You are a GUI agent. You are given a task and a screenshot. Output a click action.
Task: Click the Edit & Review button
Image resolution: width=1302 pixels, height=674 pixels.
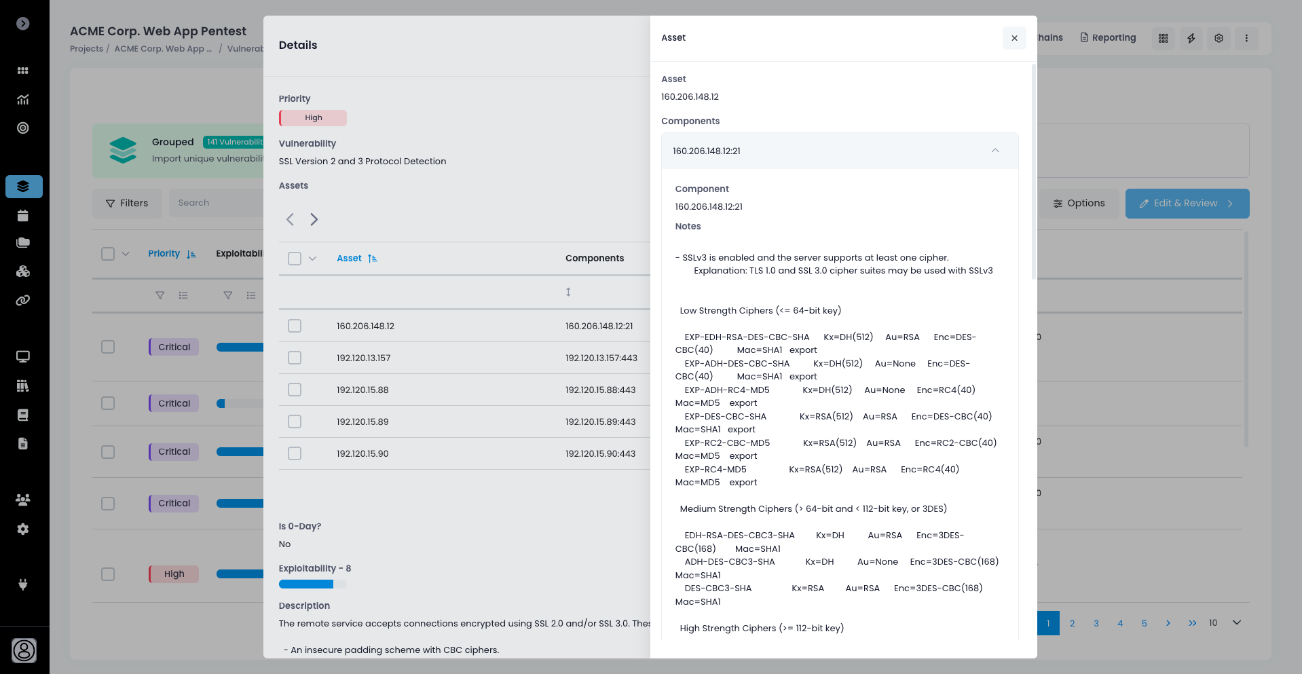point(1187,204)
